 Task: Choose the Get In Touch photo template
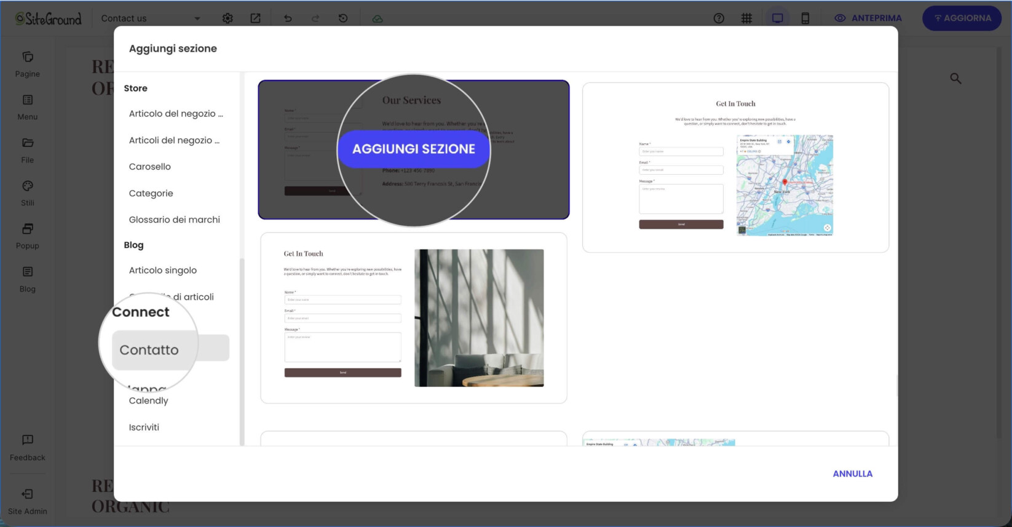coord(414,318)
